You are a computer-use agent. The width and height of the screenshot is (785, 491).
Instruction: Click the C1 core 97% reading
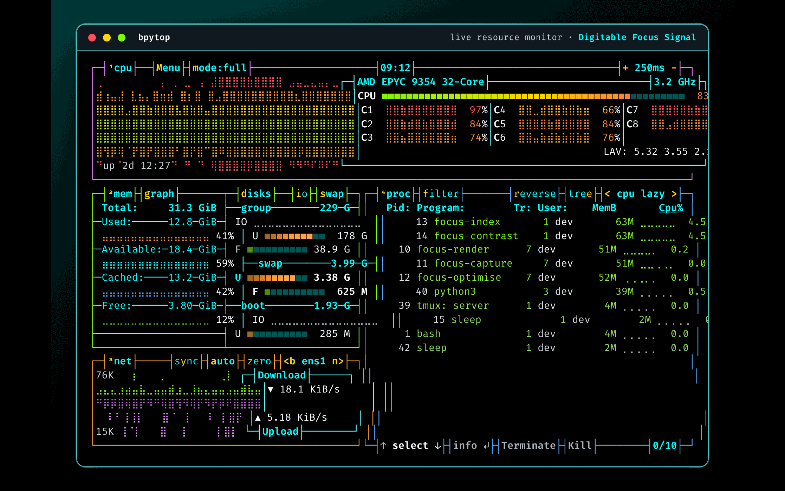coord(479,110)
